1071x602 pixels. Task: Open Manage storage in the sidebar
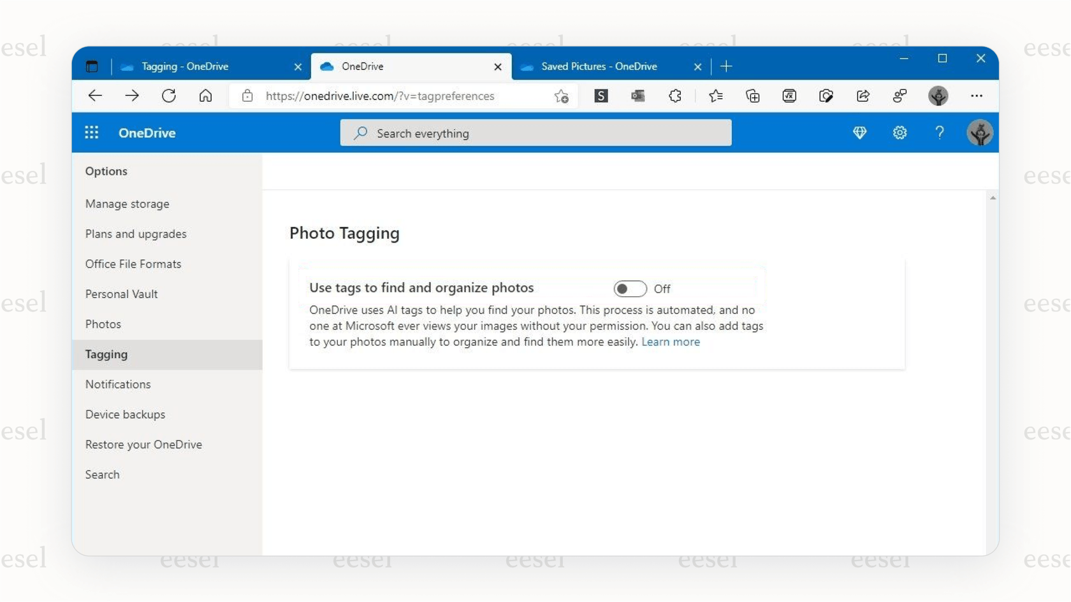(127, 204)
